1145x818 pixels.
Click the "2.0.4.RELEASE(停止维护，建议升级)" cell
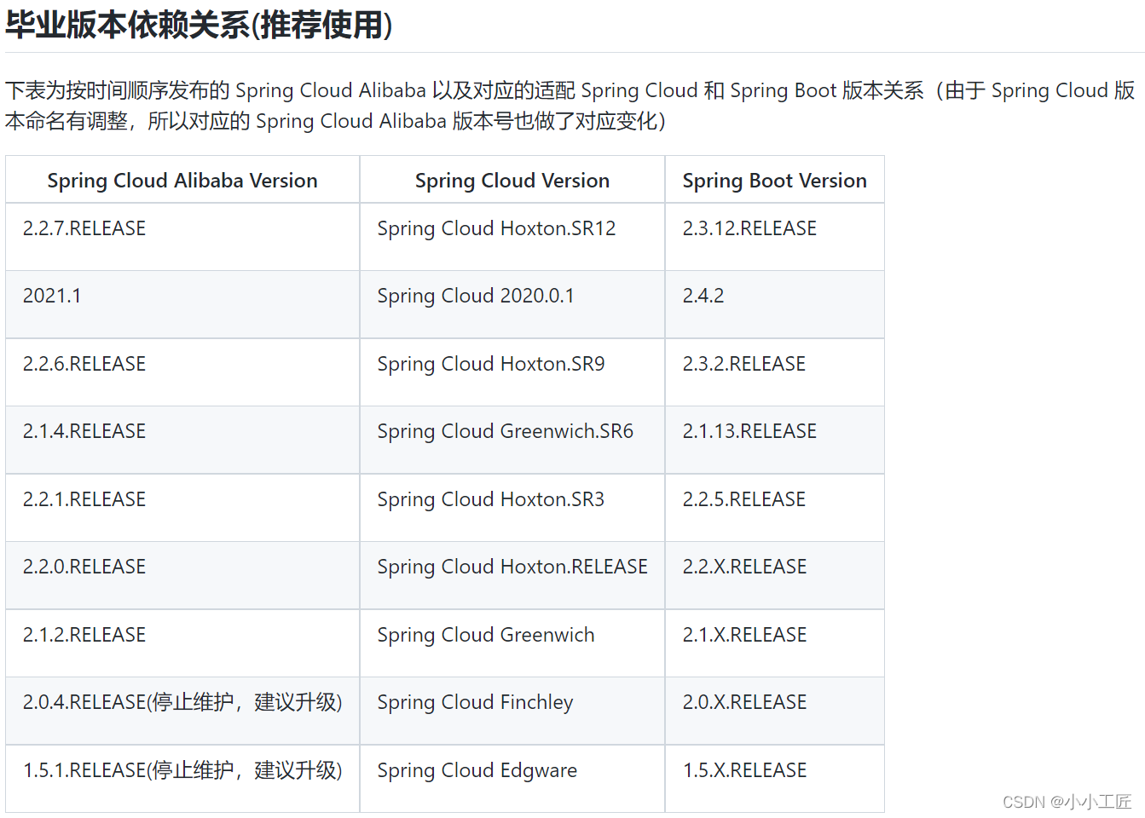coord(182,711)
